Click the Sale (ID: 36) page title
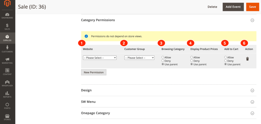The width and height of the screenshot is (261, 124). pyautogui.click(x=32, y=7)
